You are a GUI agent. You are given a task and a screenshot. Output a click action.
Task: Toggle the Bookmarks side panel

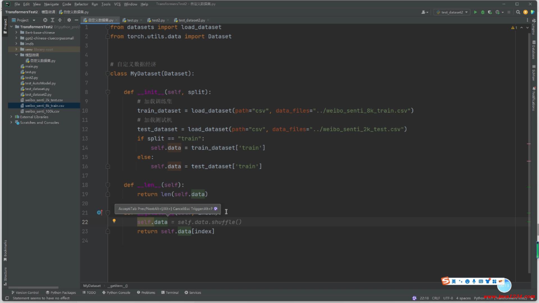click(x=5, y=250)
